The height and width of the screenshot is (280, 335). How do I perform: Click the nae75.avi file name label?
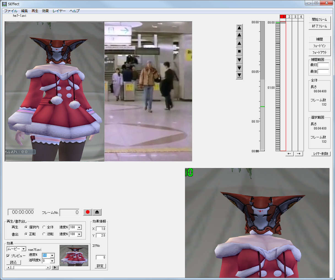point(35,250)
